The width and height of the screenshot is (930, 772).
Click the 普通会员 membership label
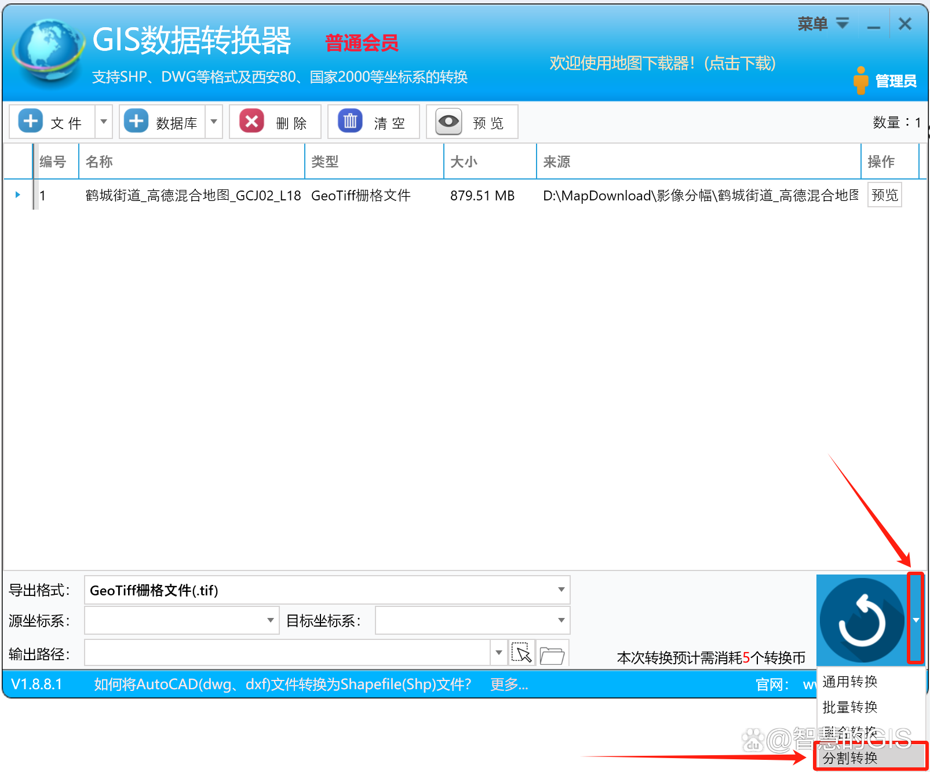coord(362,43)
